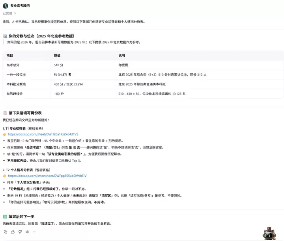Screen dimensions: 284x241
Task: Open the T1 docs.qq.com sheet link
Action: point(43,134)
